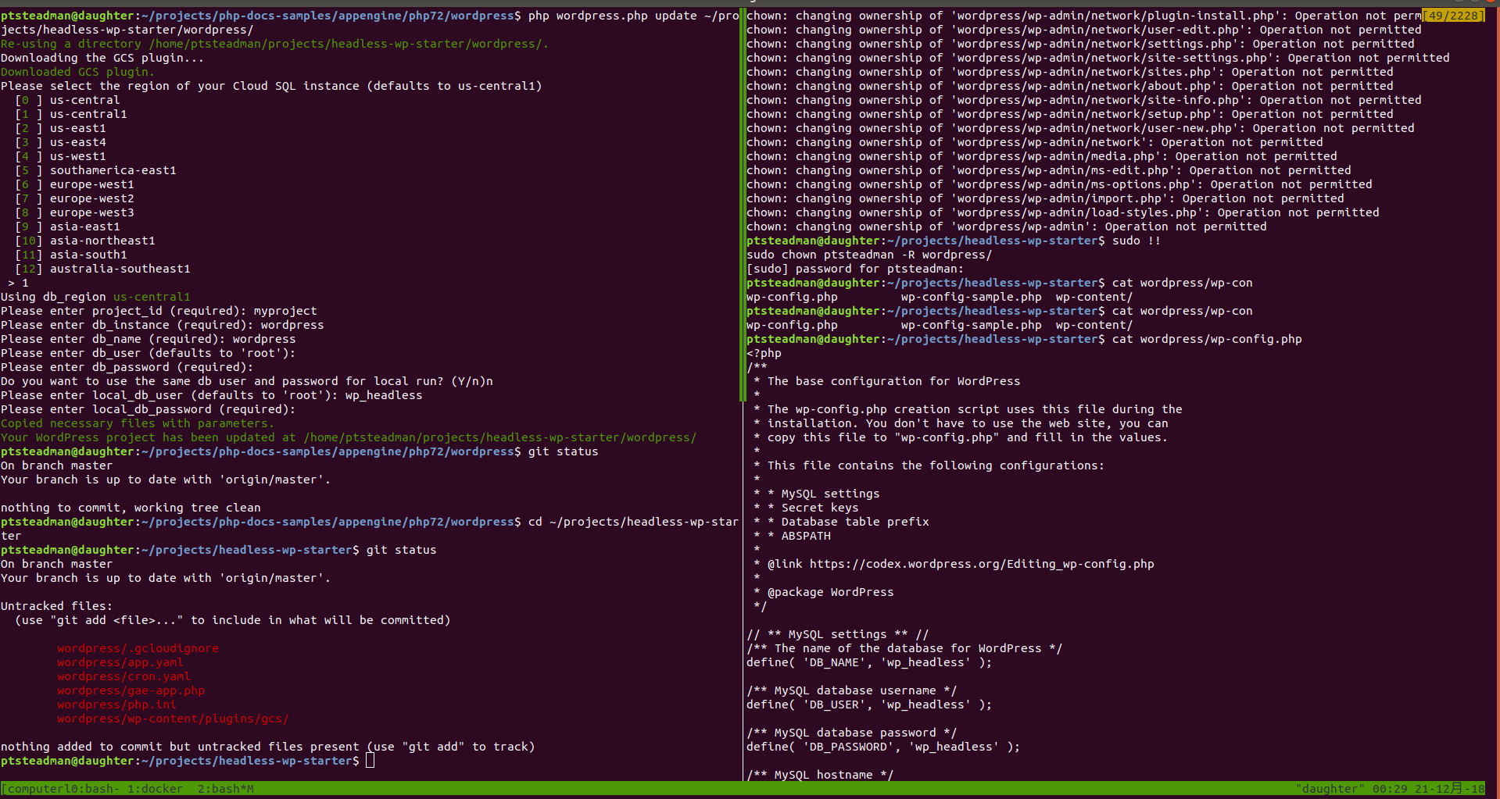Click untracked file wordpress/.gcloudignore
1500x799 pixels.
[x=138, y=648]
